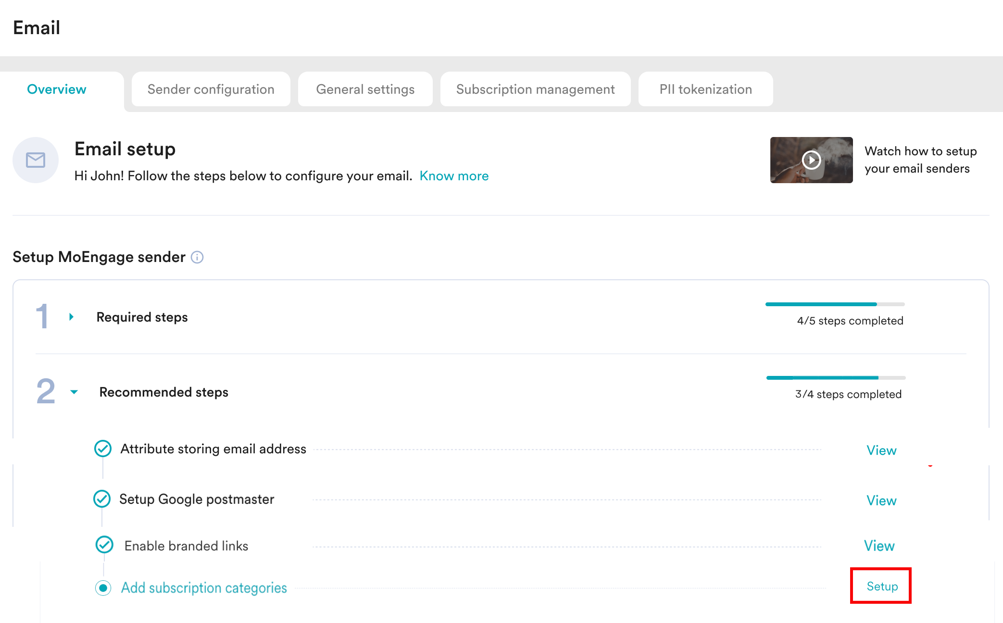Click the Know more link
Viewport: 1003px width, 623px height.
[454, 176]
